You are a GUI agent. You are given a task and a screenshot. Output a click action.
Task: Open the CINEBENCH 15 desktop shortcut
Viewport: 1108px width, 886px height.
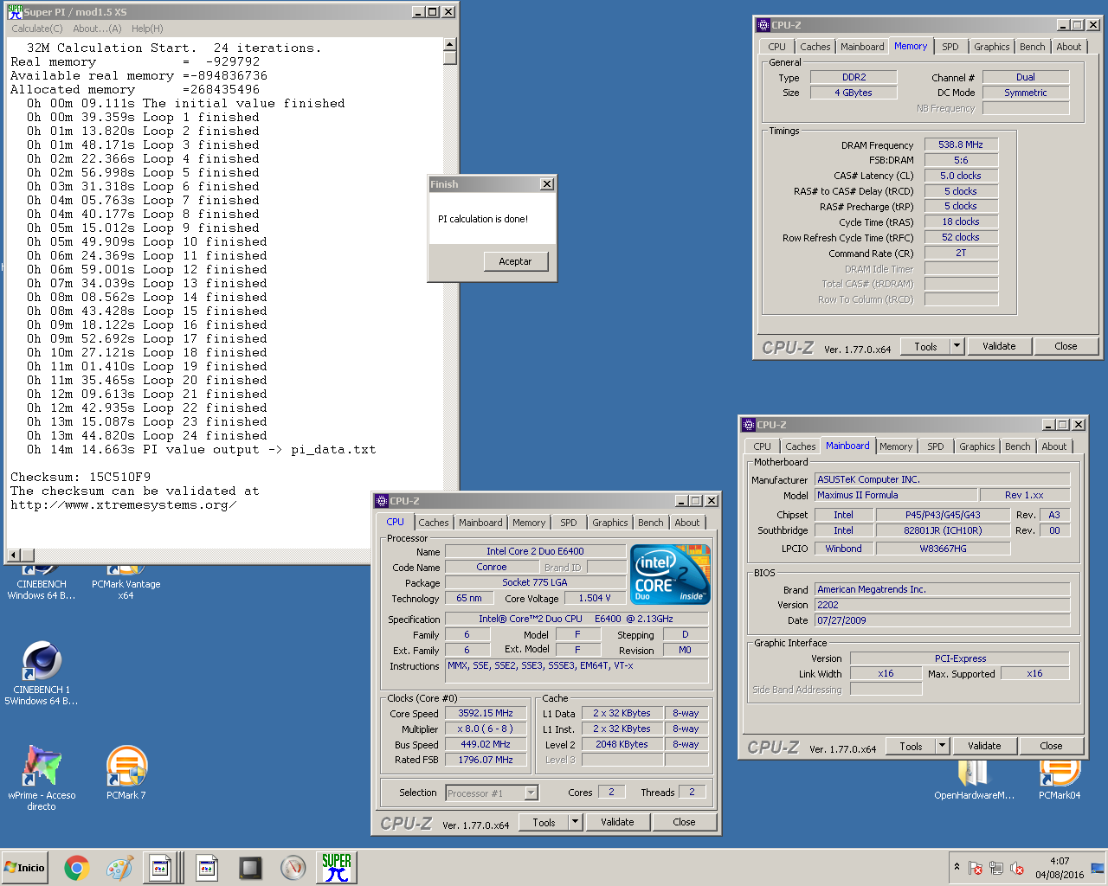(x=42, y=673)
